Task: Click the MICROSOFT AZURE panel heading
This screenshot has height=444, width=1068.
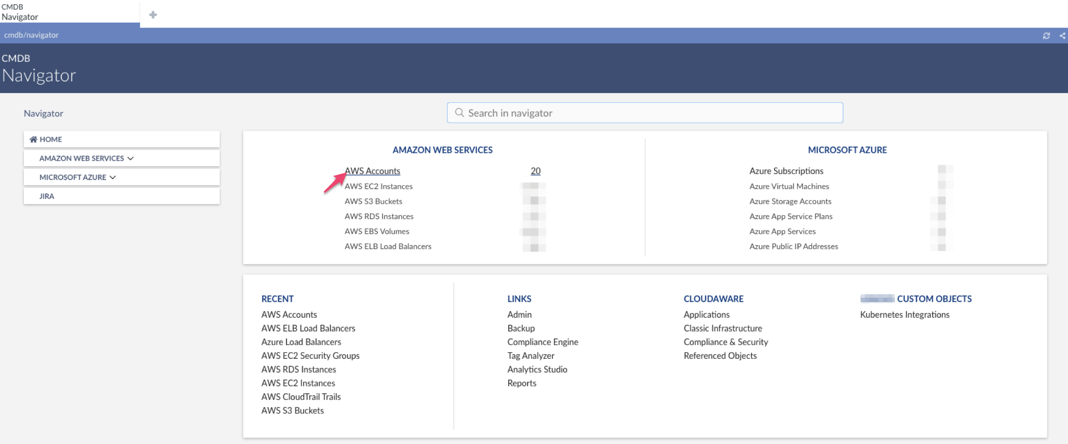Action: (847, 150)
